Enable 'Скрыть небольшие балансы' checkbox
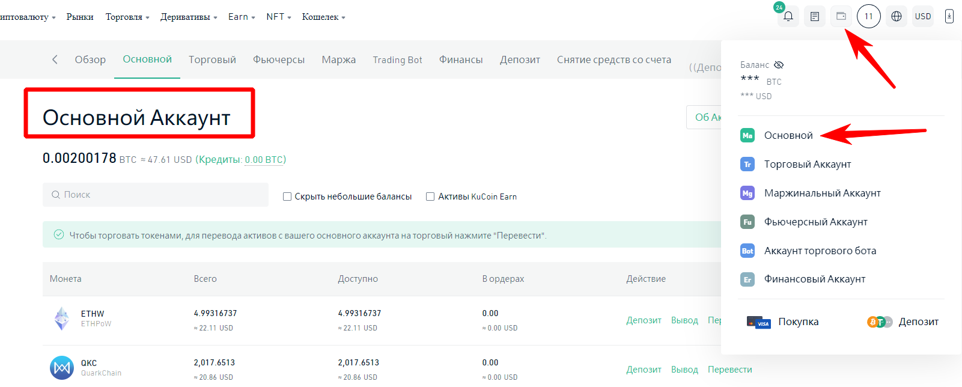962x387 pixels. (287, 197)
